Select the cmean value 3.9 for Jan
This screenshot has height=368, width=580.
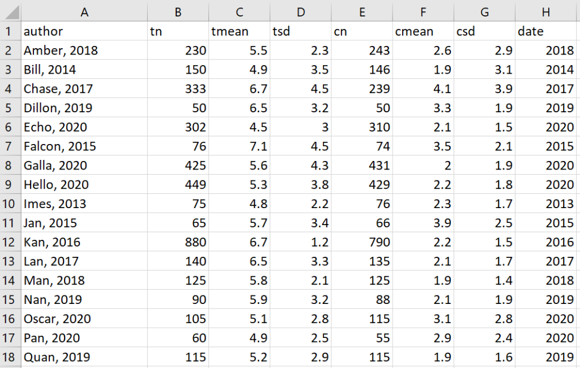[423, 223]
